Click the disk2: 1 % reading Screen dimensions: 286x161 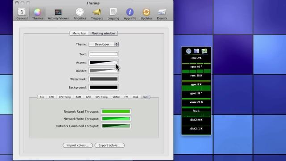[196, 129]
